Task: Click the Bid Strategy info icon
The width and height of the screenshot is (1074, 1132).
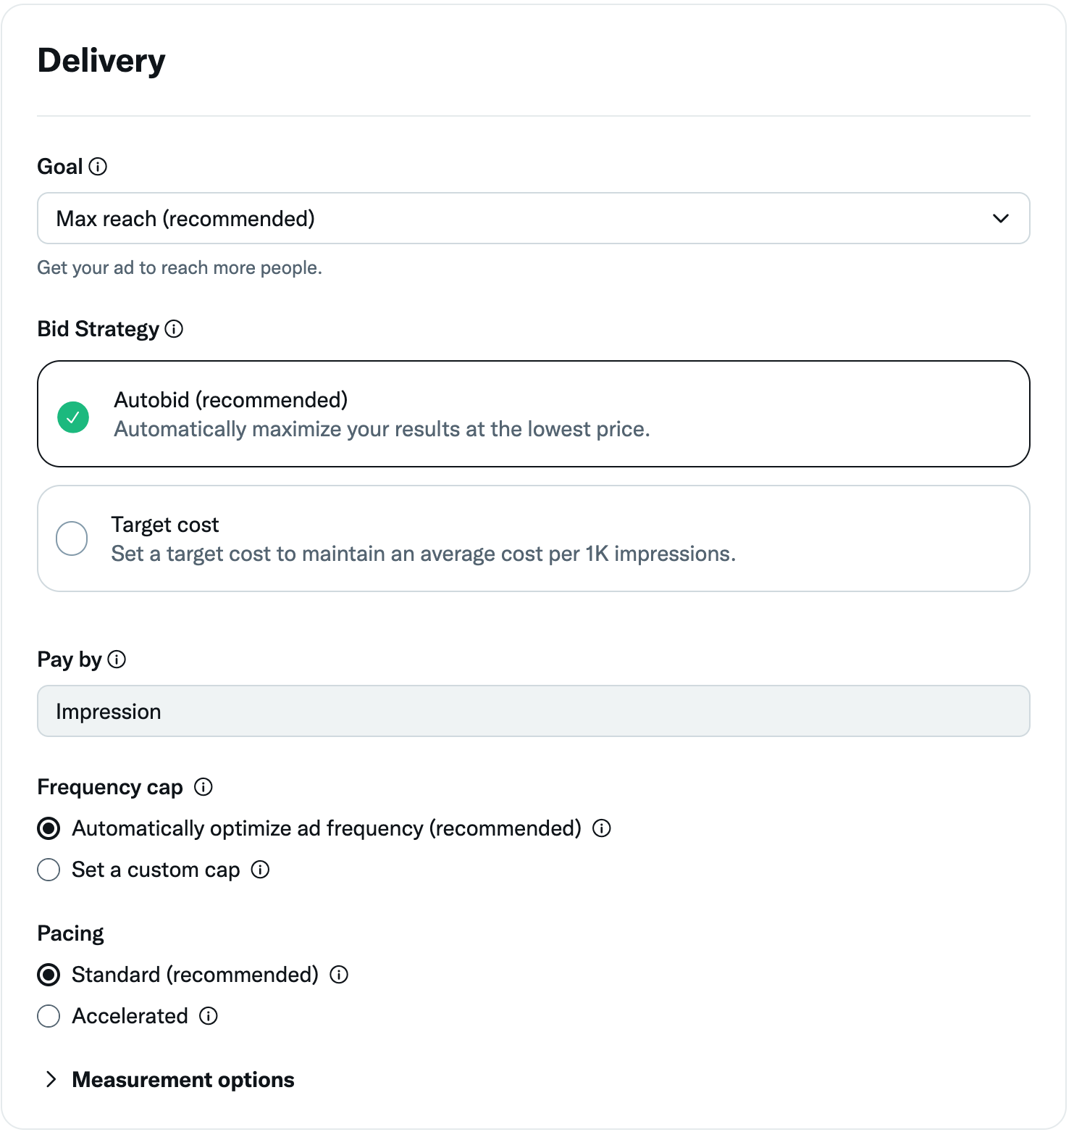Action: (x=174, y=329)
